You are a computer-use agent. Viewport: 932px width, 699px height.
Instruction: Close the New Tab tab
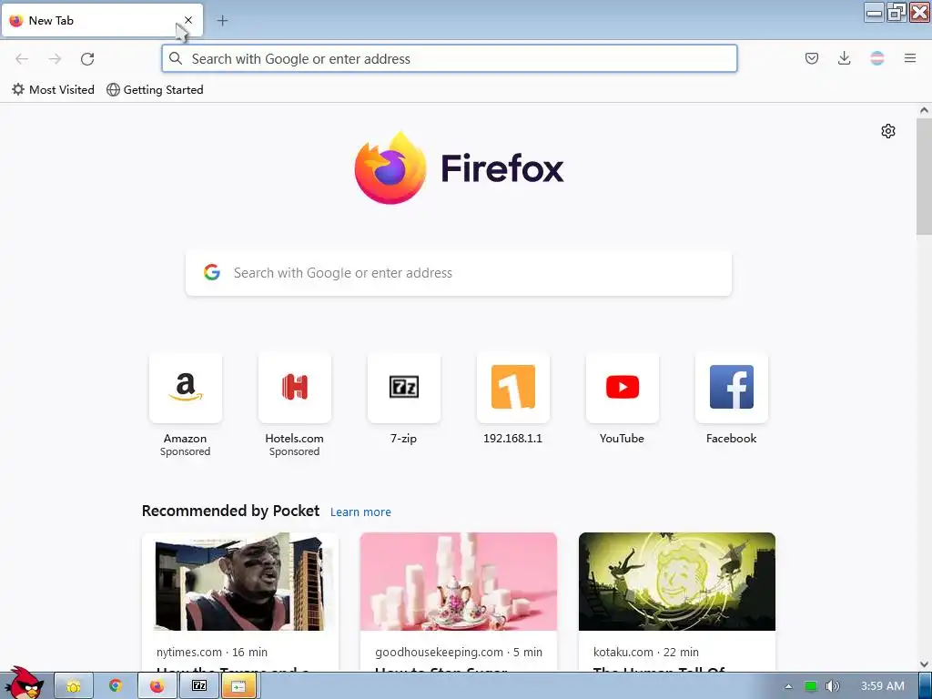(187, 20)
